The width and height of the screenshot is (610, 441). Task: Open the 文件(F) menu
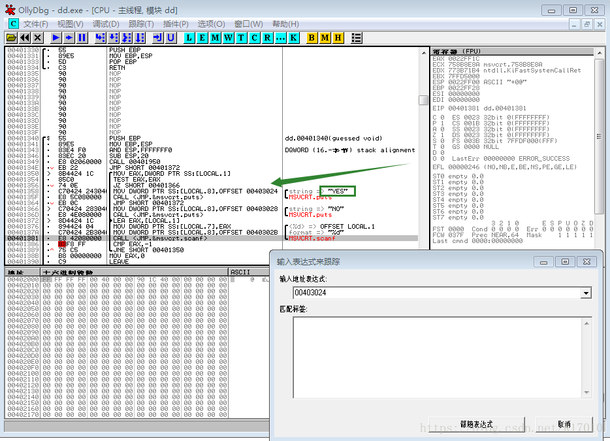pos(35,24)
